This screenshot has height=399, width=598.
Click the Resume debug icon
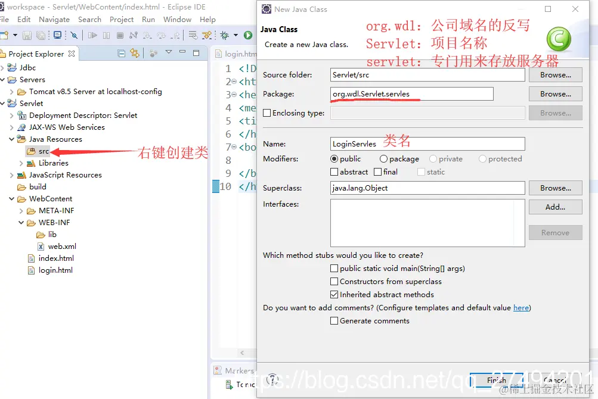click(92, 36)
